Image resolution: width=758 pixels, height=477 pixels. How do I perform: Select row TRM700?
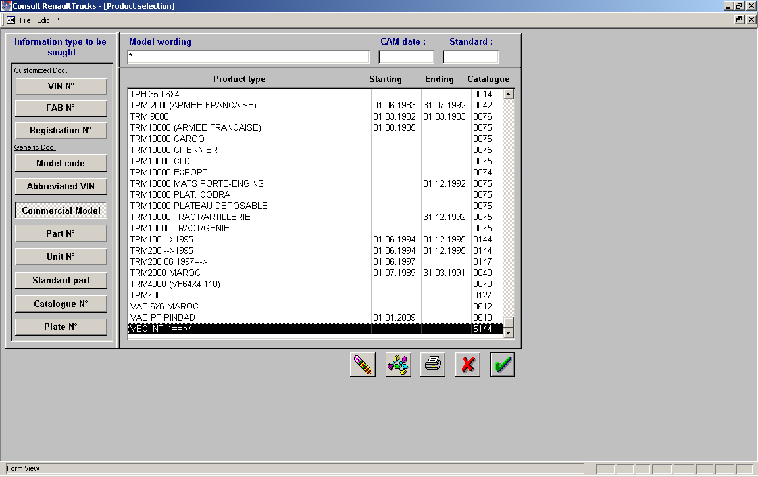[316, 295]
